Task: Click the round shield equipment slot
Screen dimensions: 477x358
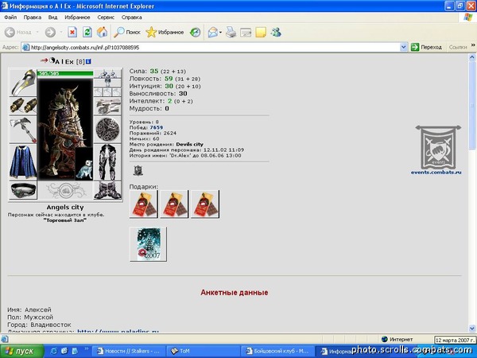Action: 107,130
